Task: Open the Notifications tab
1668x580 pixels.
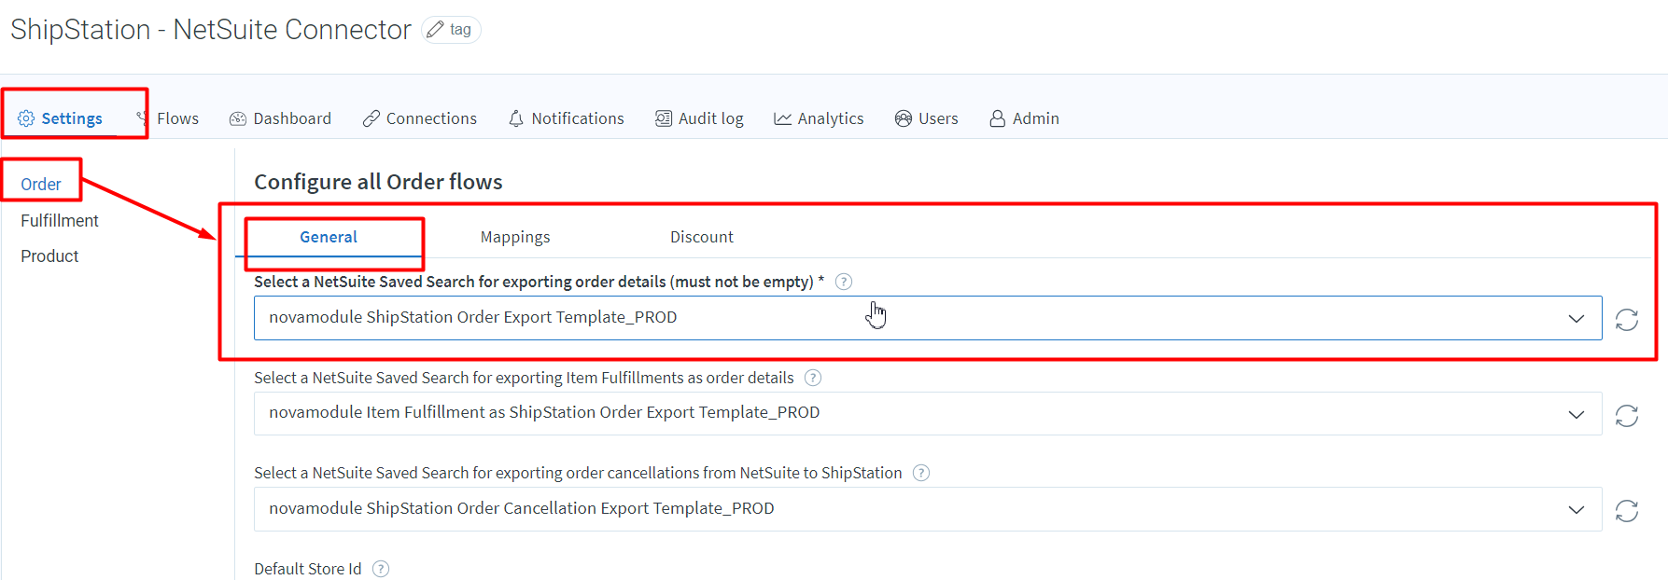Action: click(567, 118)
